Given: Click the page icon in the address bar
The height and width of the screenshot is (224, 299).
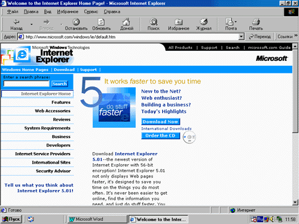Looking at the screenshot, I should click(21, 36).
